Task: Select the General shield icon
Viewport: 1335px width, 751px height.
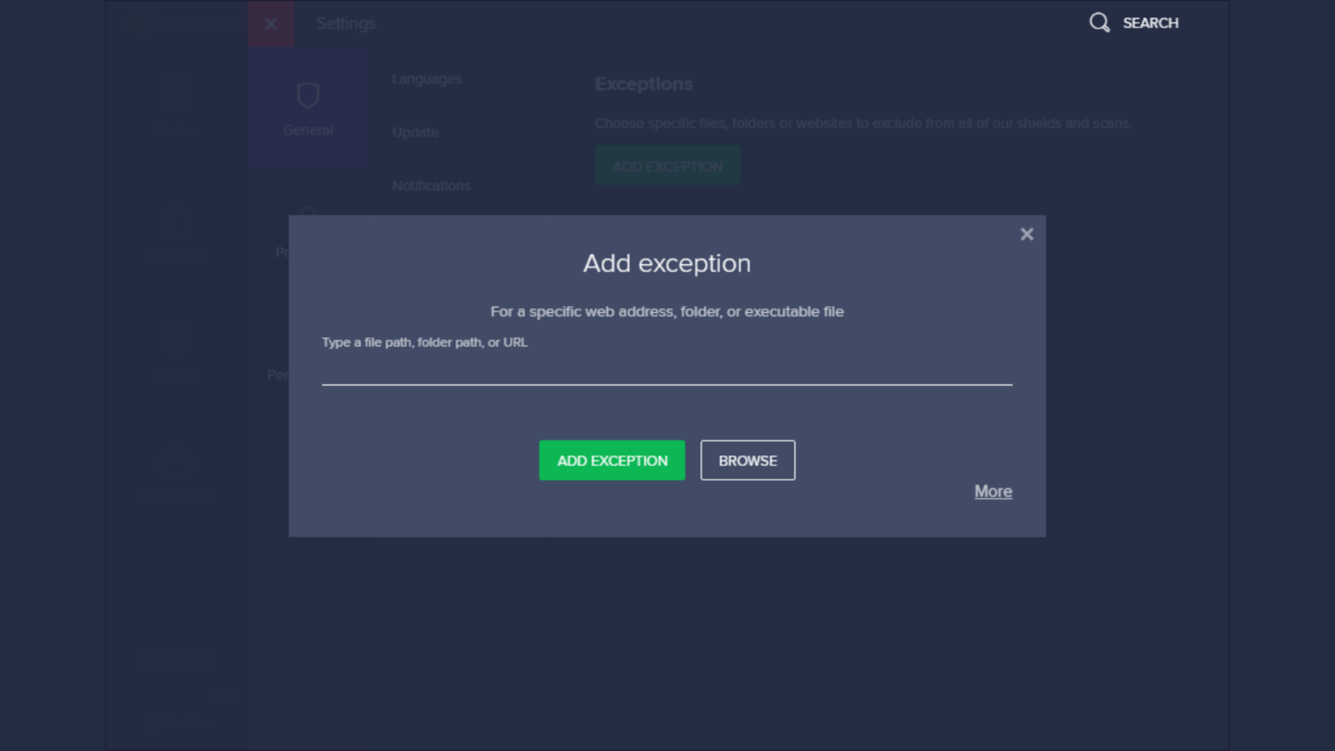Action: point(308,96)
